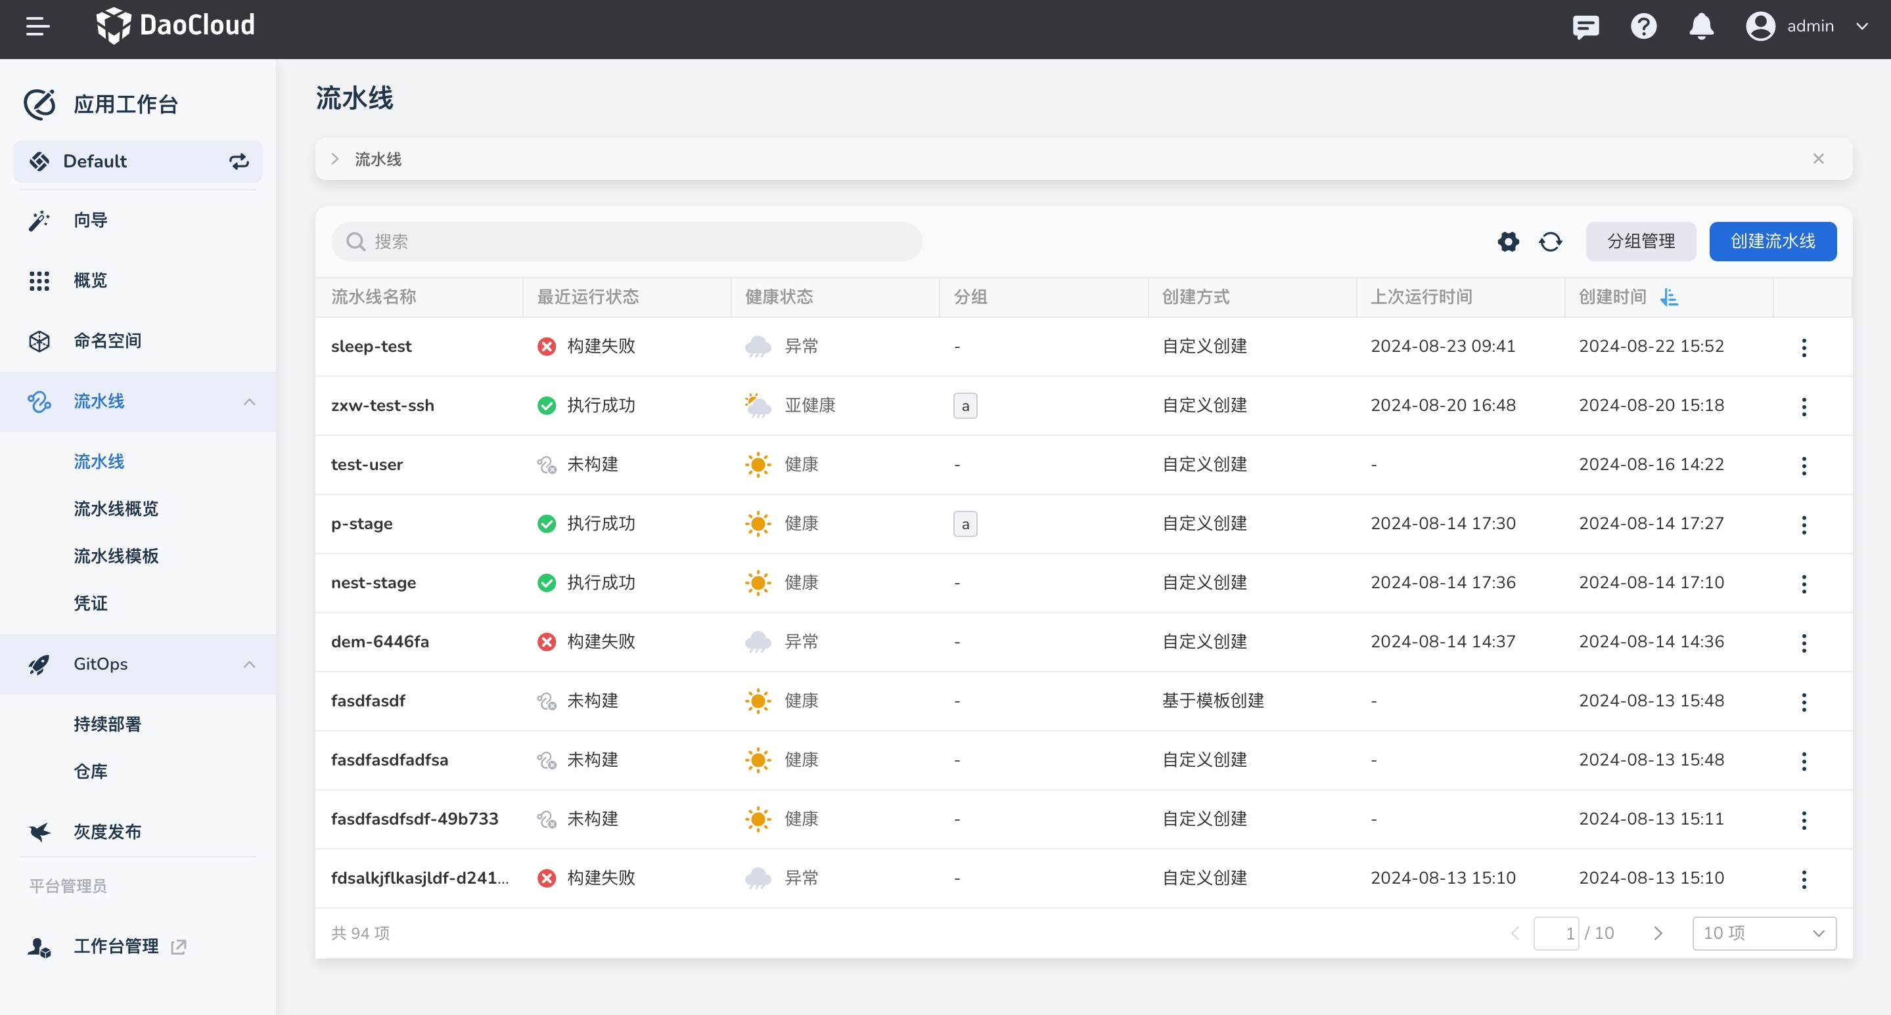This screenshot has width=1891, height=1015.
Task: Click the pipeline search field
Action: tap(626, 242)
